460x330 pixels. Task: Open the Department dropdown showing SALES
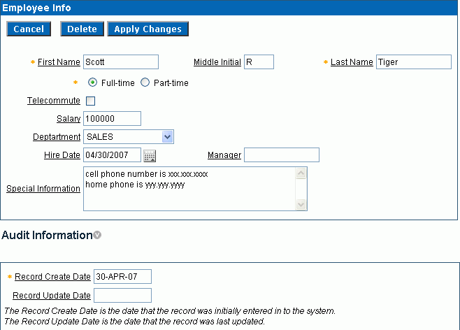point(128,137)
